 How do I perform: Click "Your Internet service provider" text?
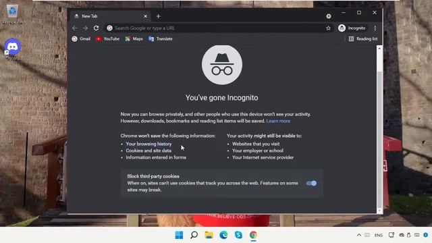(263, 157)
